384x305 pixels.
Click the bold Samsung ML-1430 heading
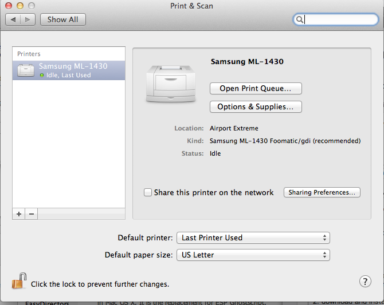pyautogui.click(x=247, y=61)
